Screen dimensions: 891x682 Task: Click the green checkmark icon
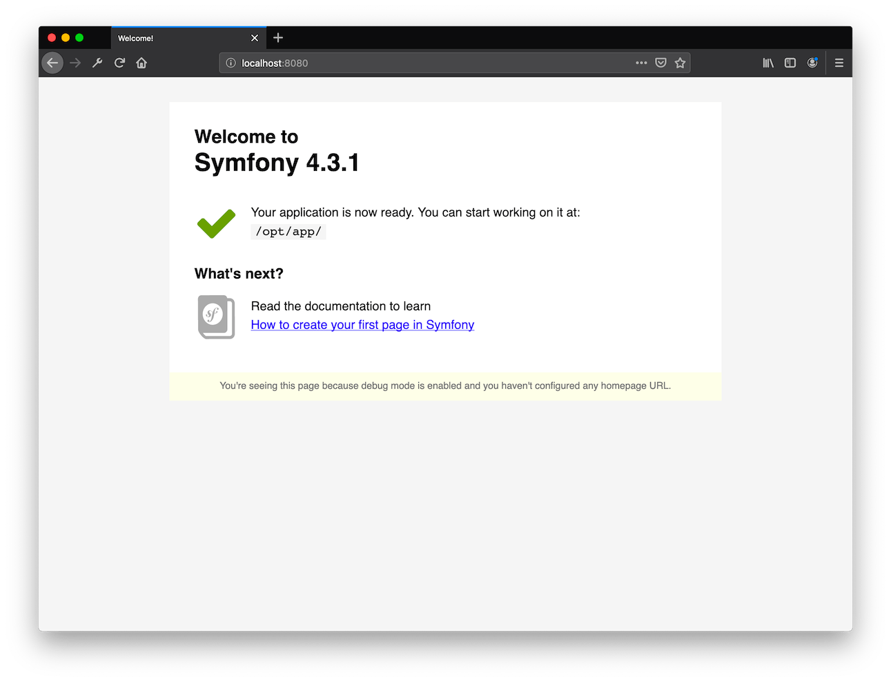pos(216,223)
